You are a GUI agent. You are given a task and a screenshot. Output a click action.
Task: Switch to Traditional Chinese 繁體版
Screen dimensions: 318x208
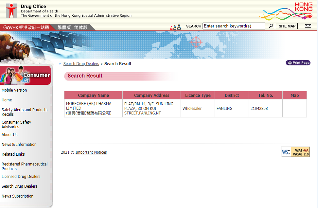click(64, 27)
